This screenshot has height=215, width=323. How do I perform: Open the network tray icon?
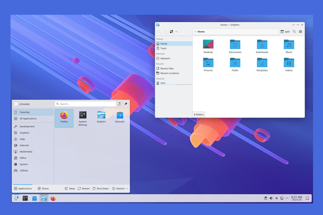click(x=282, y=198)
